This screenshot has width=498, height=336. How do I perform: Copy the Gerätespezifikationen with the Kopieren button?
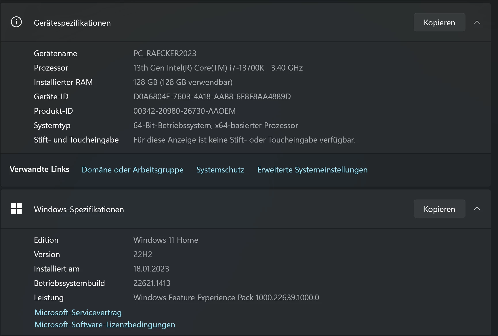[x=439, y=22]
